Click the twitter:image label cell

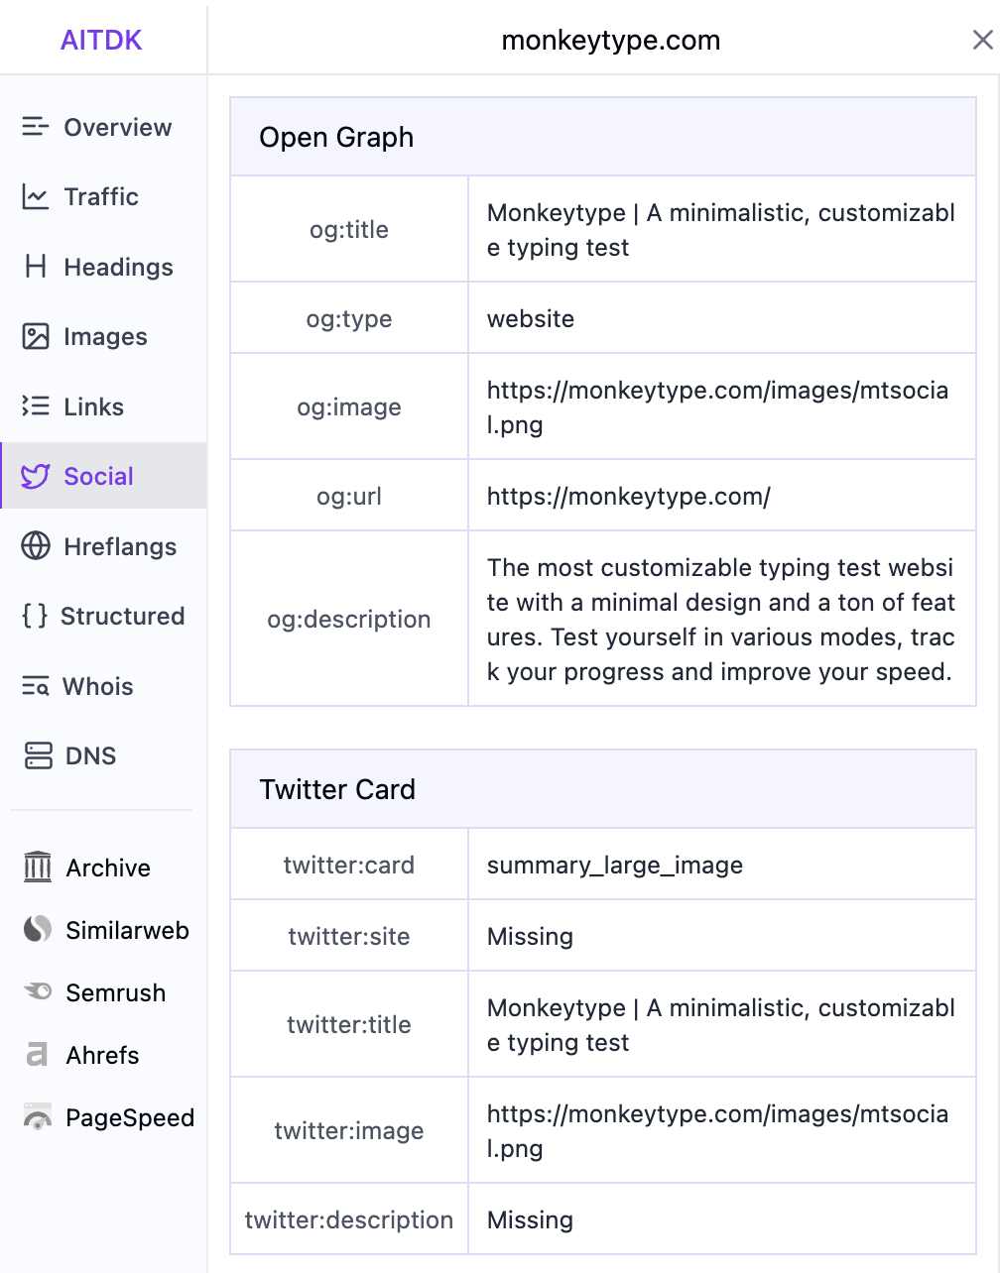click(x=349, y=1130)
